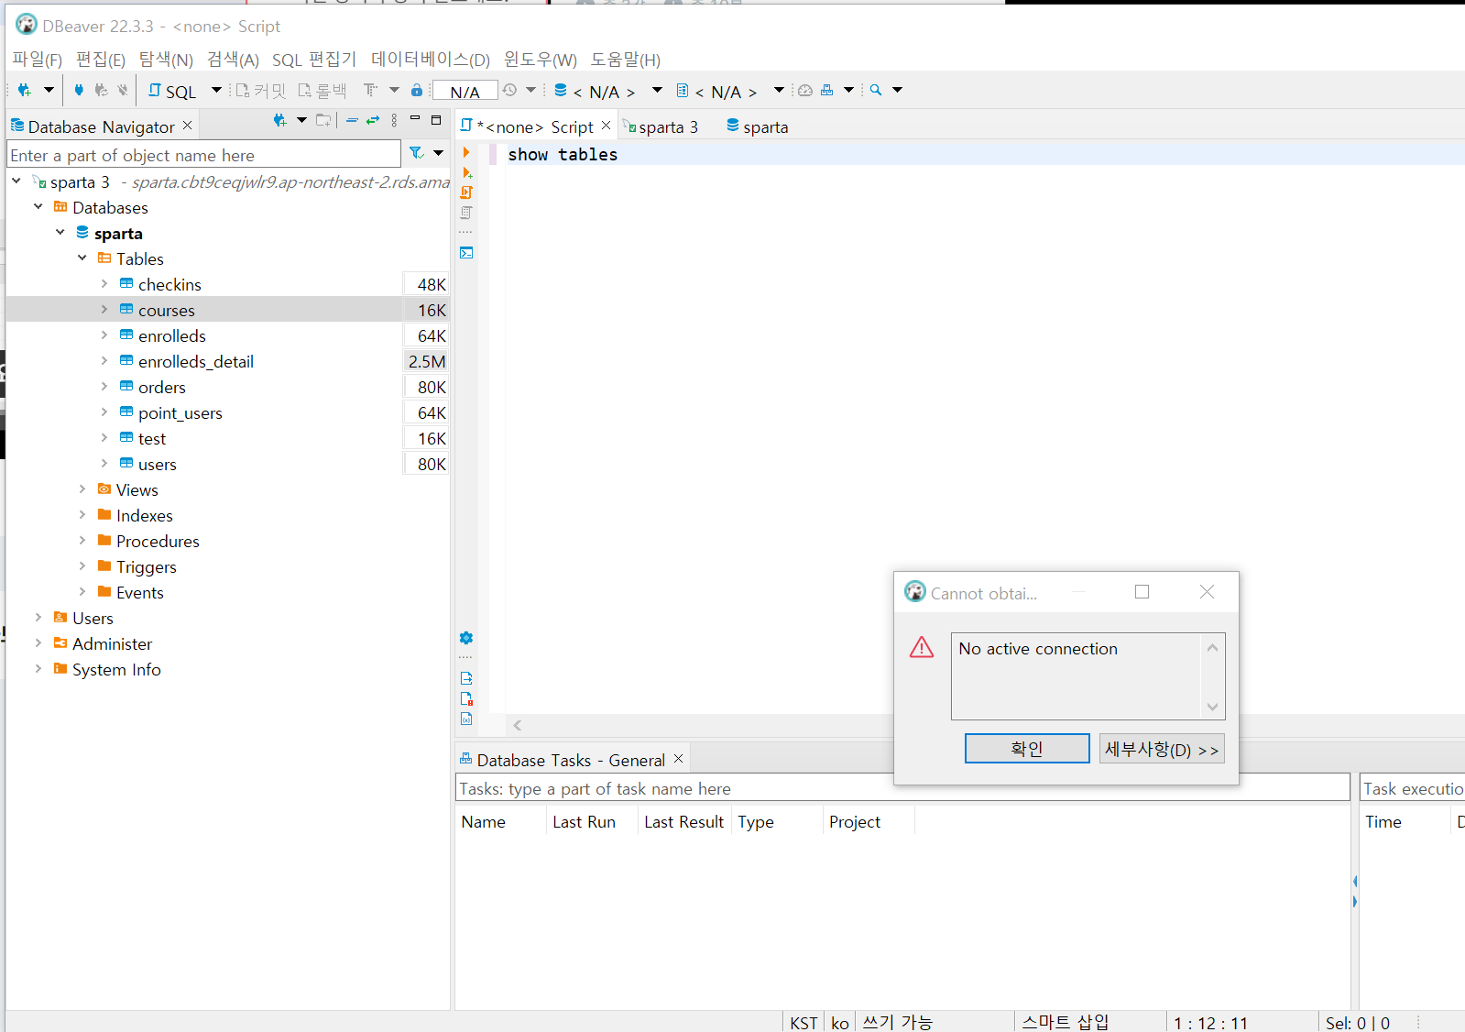Collapse the Databases tree node

tap(38, 207)
